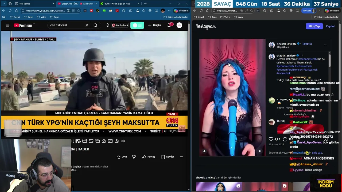Reload the YouTube page

tap(10, 11)
